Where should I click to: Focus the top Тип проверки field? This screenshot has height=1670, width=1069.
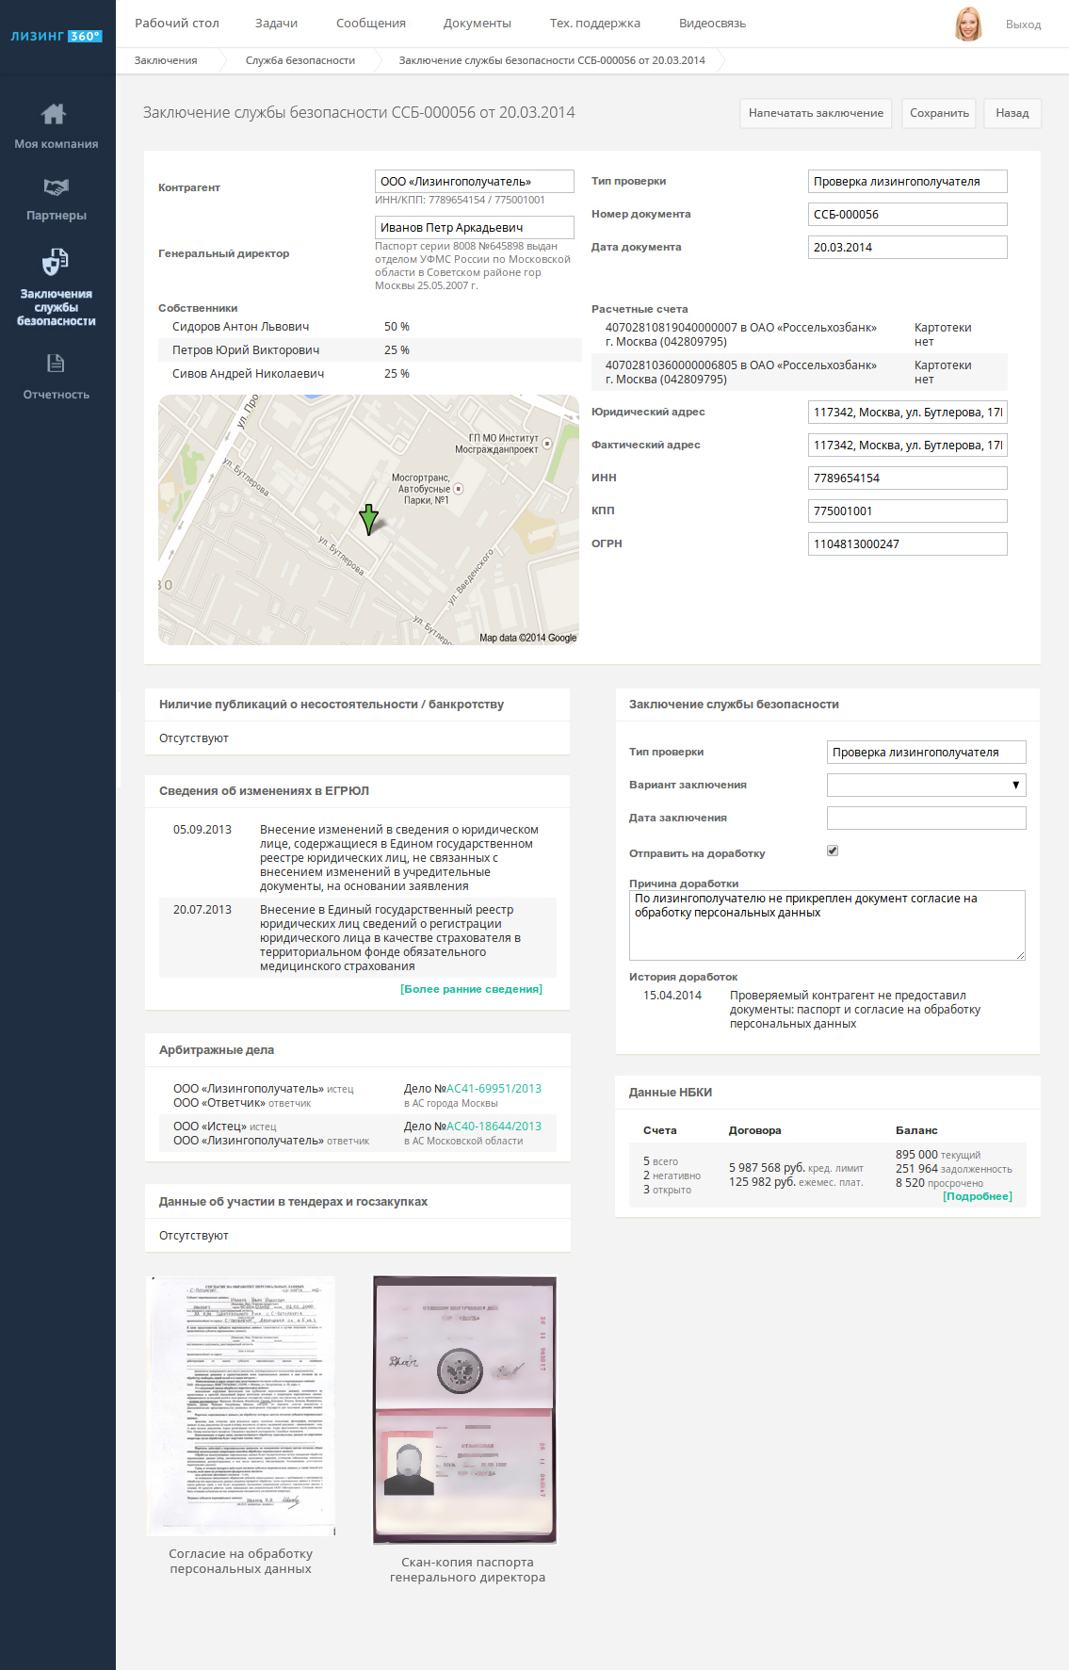908,182
